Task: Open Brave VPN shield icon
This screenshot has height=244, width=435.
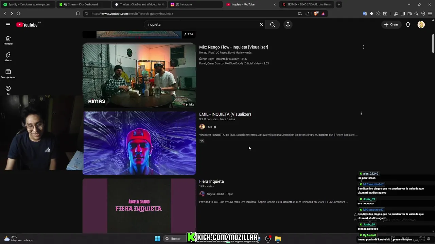Action: 423,14
